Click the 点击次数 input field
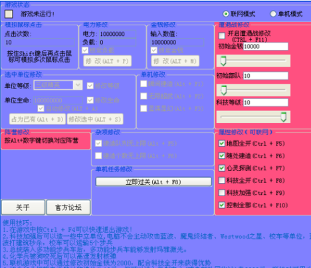311x268 pixels. pos(40,43)
